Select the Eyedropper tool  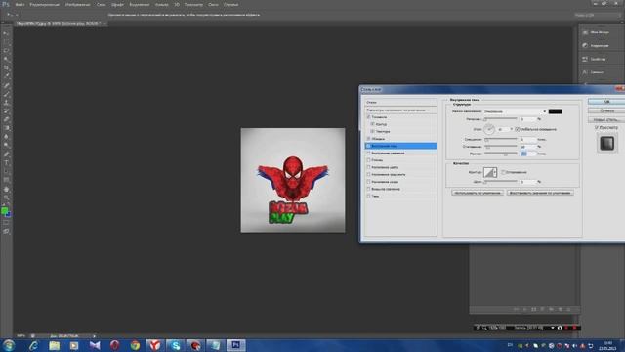6,76
